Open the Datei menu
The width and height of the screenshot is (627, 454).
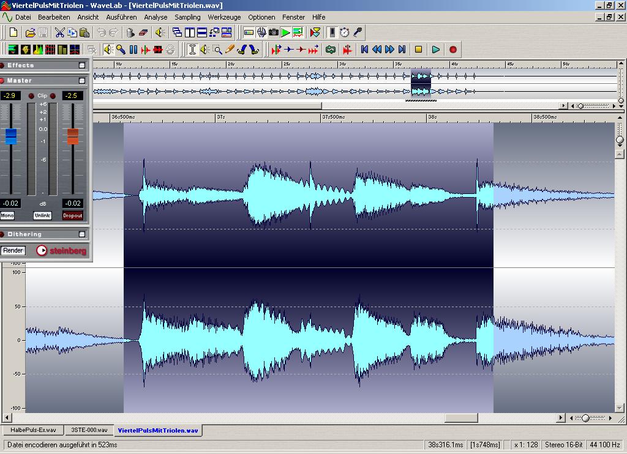click(23, 17)
